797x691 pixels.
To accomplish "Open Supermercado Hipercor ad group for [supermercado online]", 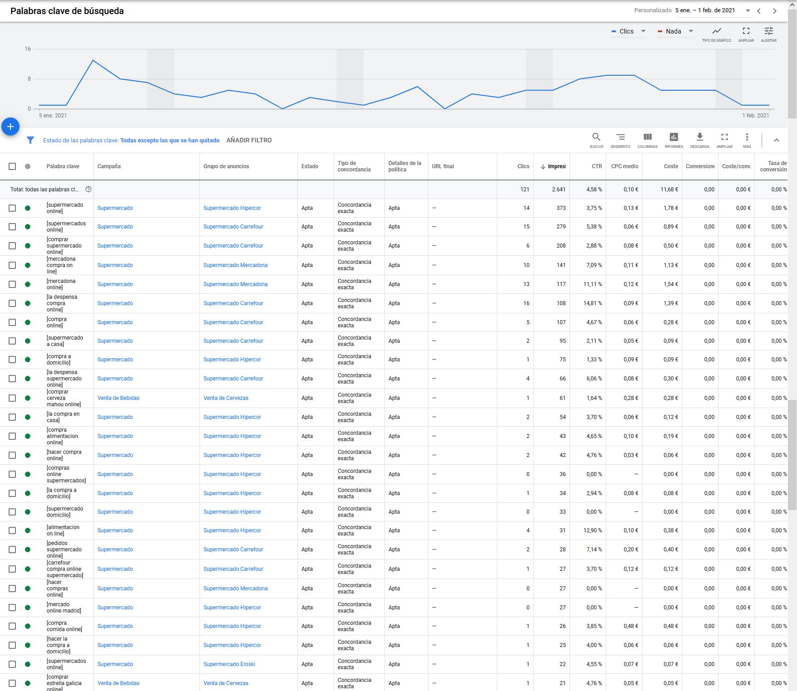I will click(232, 208).
